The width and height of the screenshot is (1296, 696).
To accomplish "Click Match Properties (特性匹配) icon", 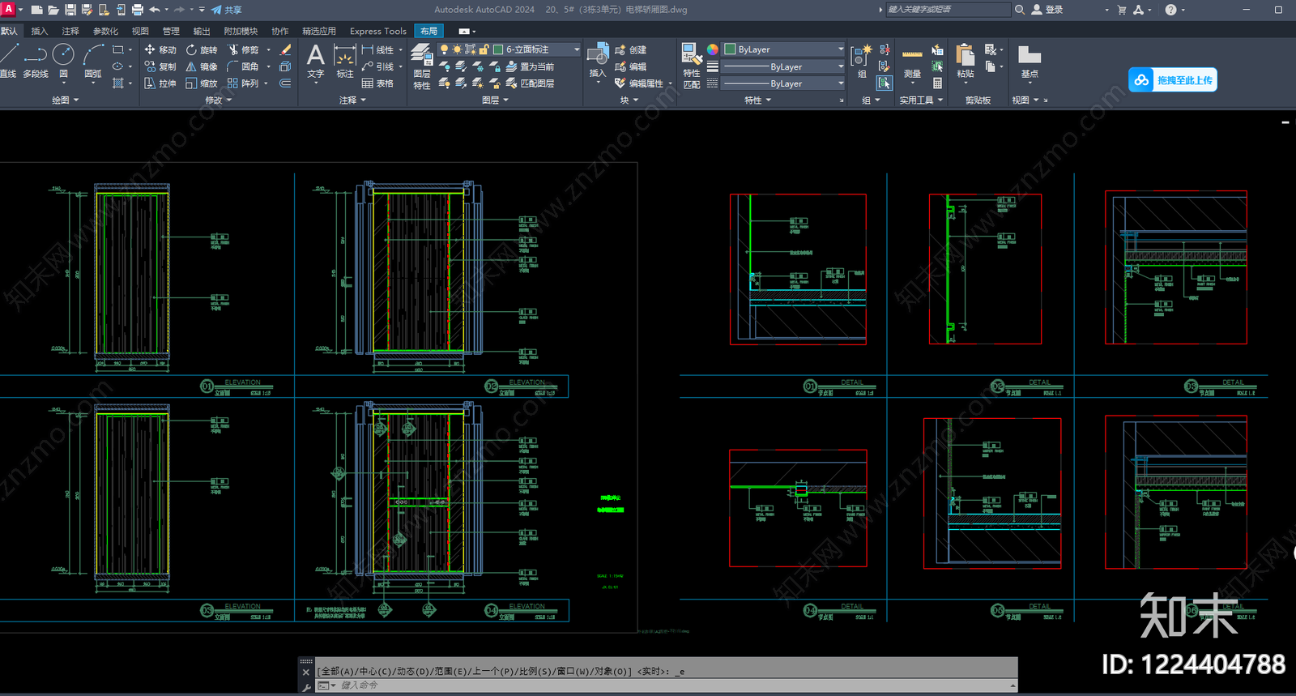I will pyautogui.click(x=692, y=66).
